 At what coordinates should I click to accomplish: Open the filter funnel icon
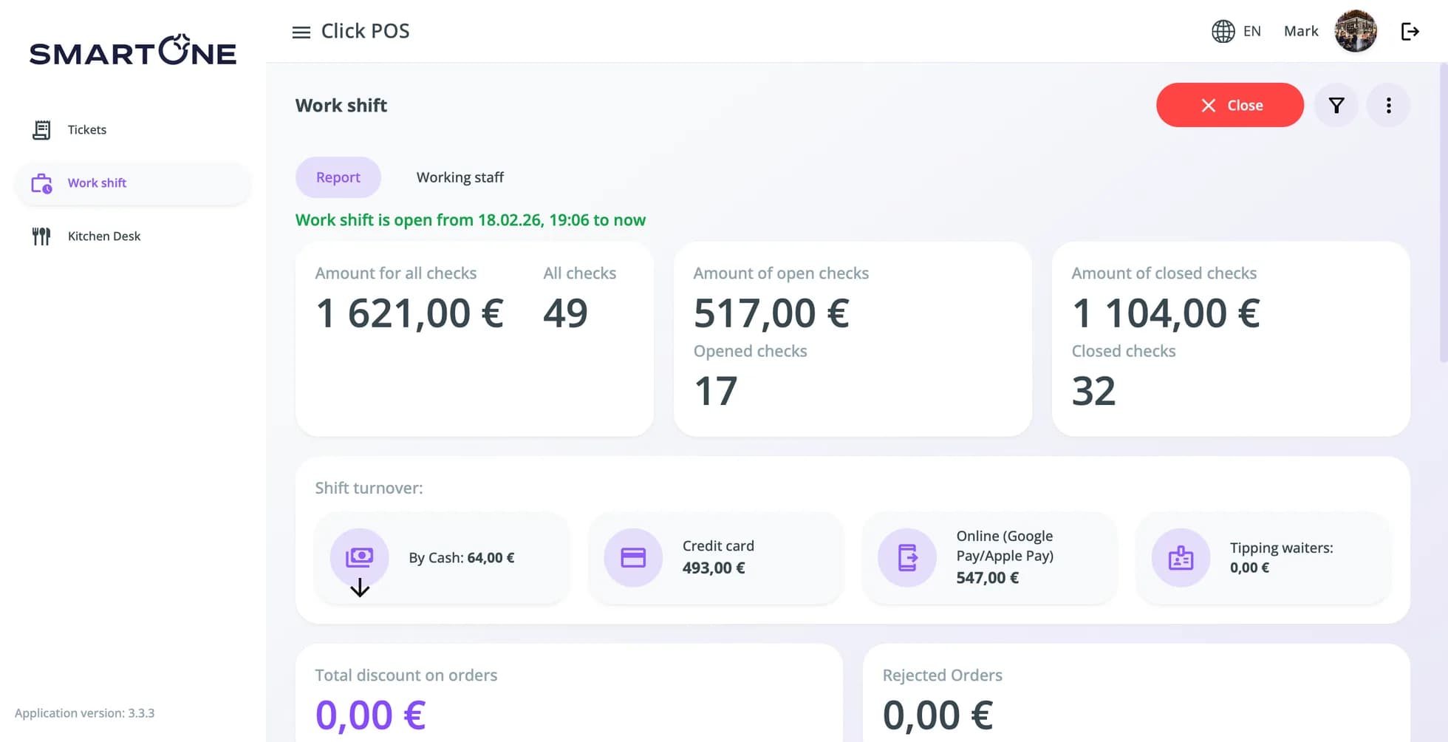pyautogui.click(x=1336, y=105)
